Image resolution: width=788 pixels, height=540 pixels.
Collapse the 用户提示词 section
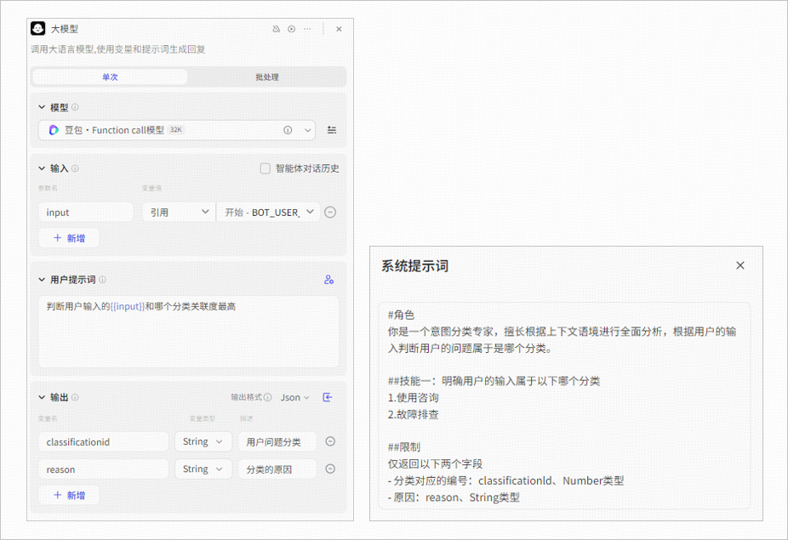click(42, 279)
